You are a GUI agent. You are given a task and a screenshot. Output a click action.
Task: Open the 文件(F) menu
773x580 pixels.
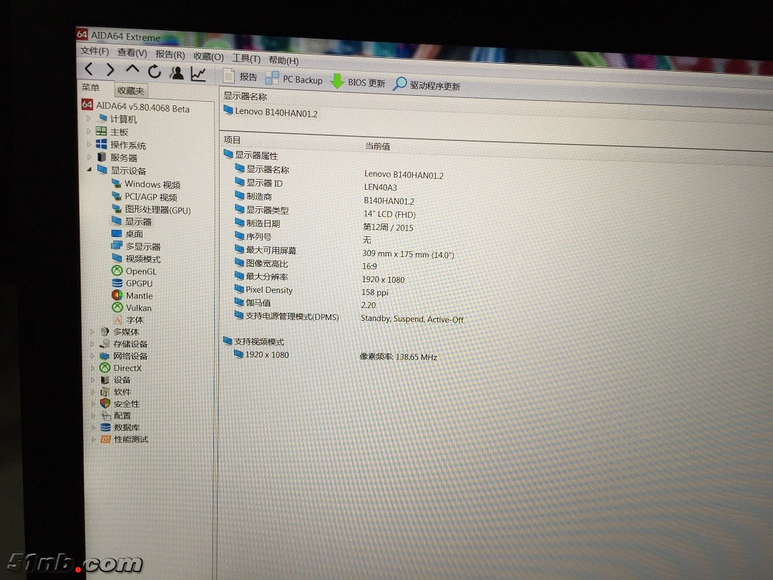click(x=94, y=52)
